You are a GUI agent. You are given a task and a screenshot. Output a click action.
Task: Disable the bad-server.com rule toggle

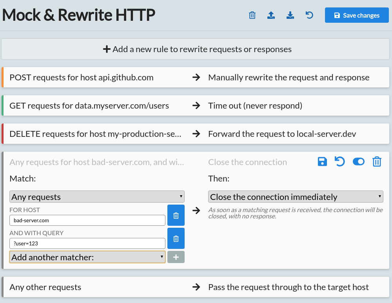pos(359,161)
